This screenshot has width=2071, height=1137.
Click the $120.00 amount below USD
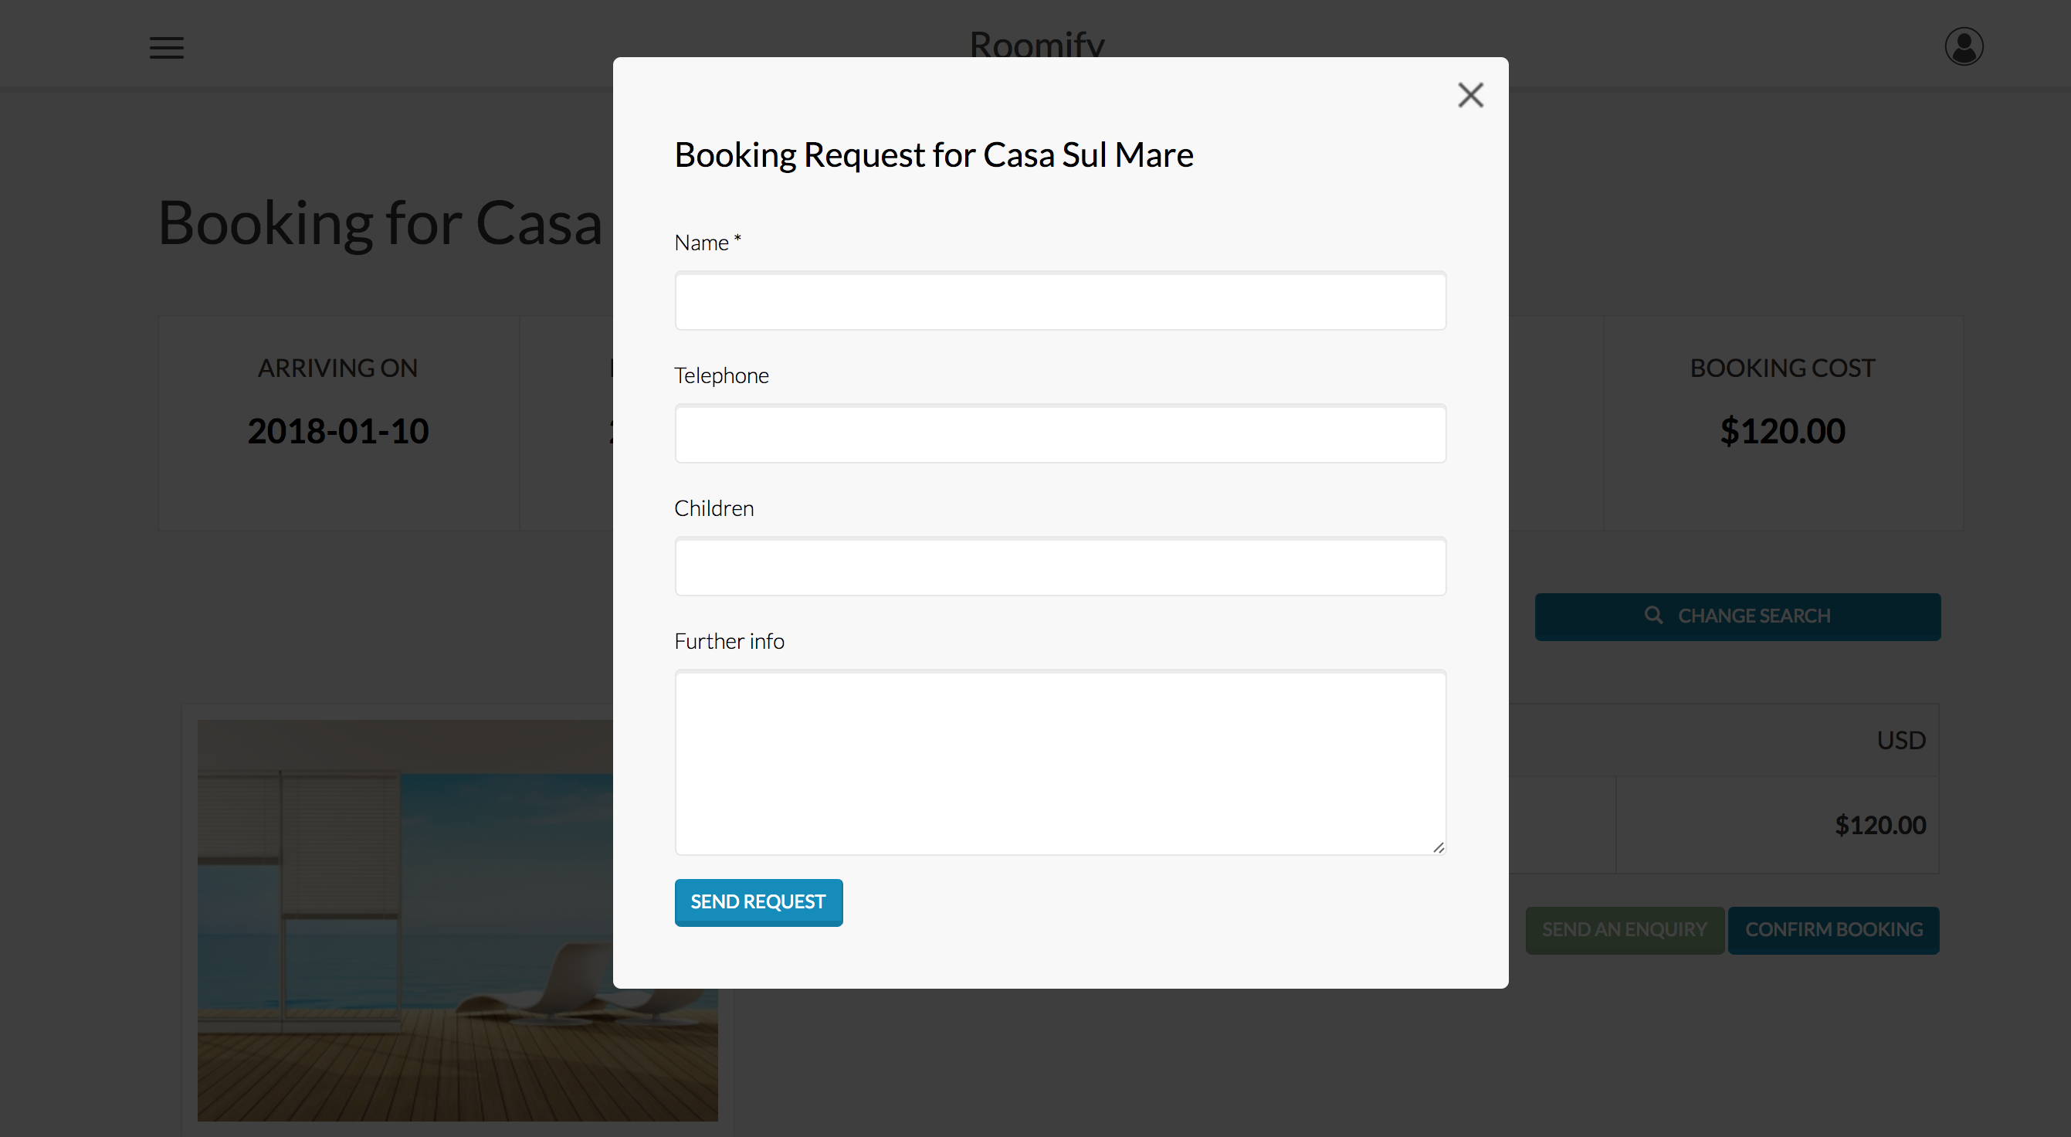pyautogui.click(x=1879, y=825)
